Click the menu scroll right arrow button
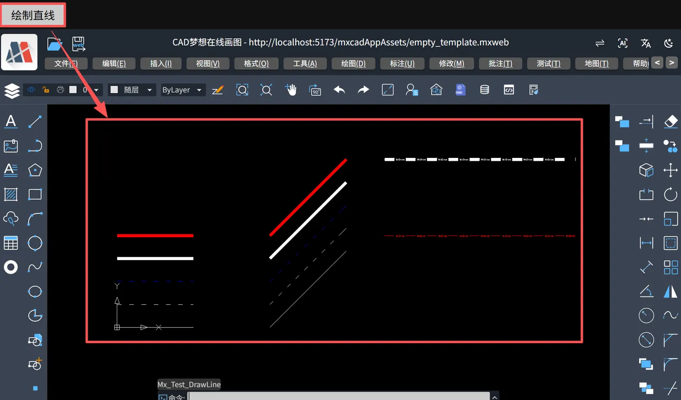This screenshot has height=400, width=681. coord(671,62)
